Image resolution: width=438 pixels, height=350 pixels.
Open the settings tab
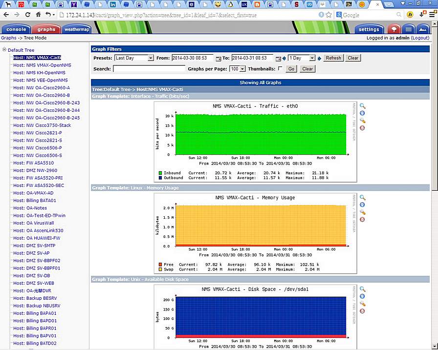coord(369,29)
